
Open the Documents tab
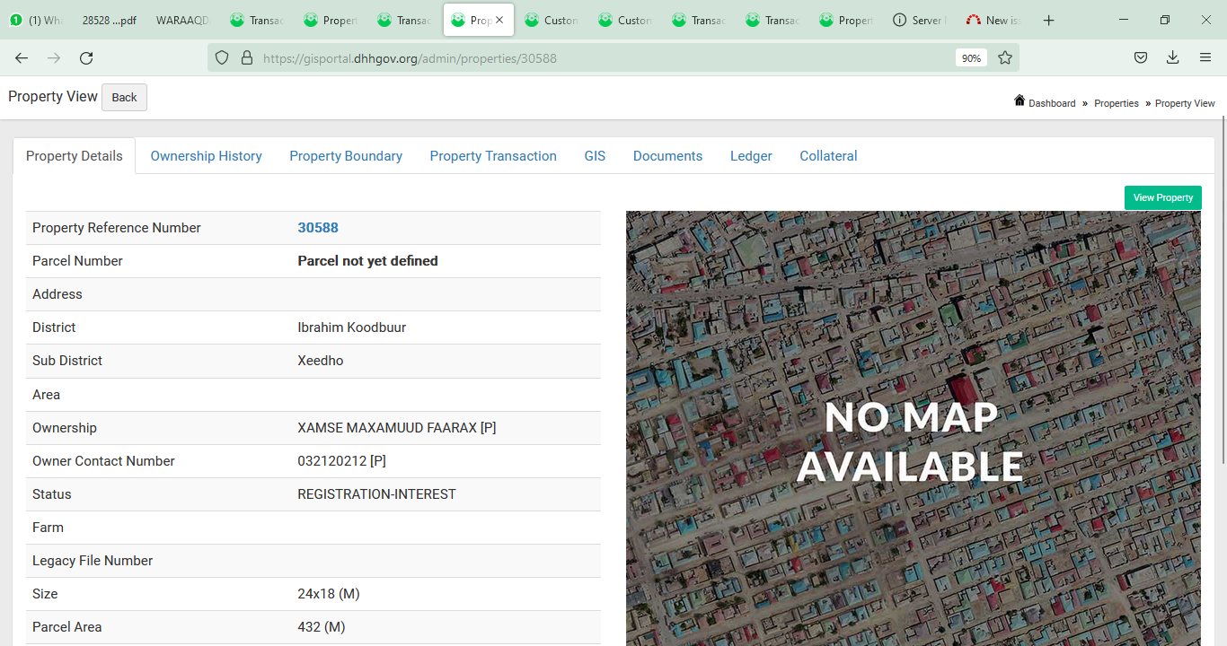pyautogui.click(x=667, y=156)
